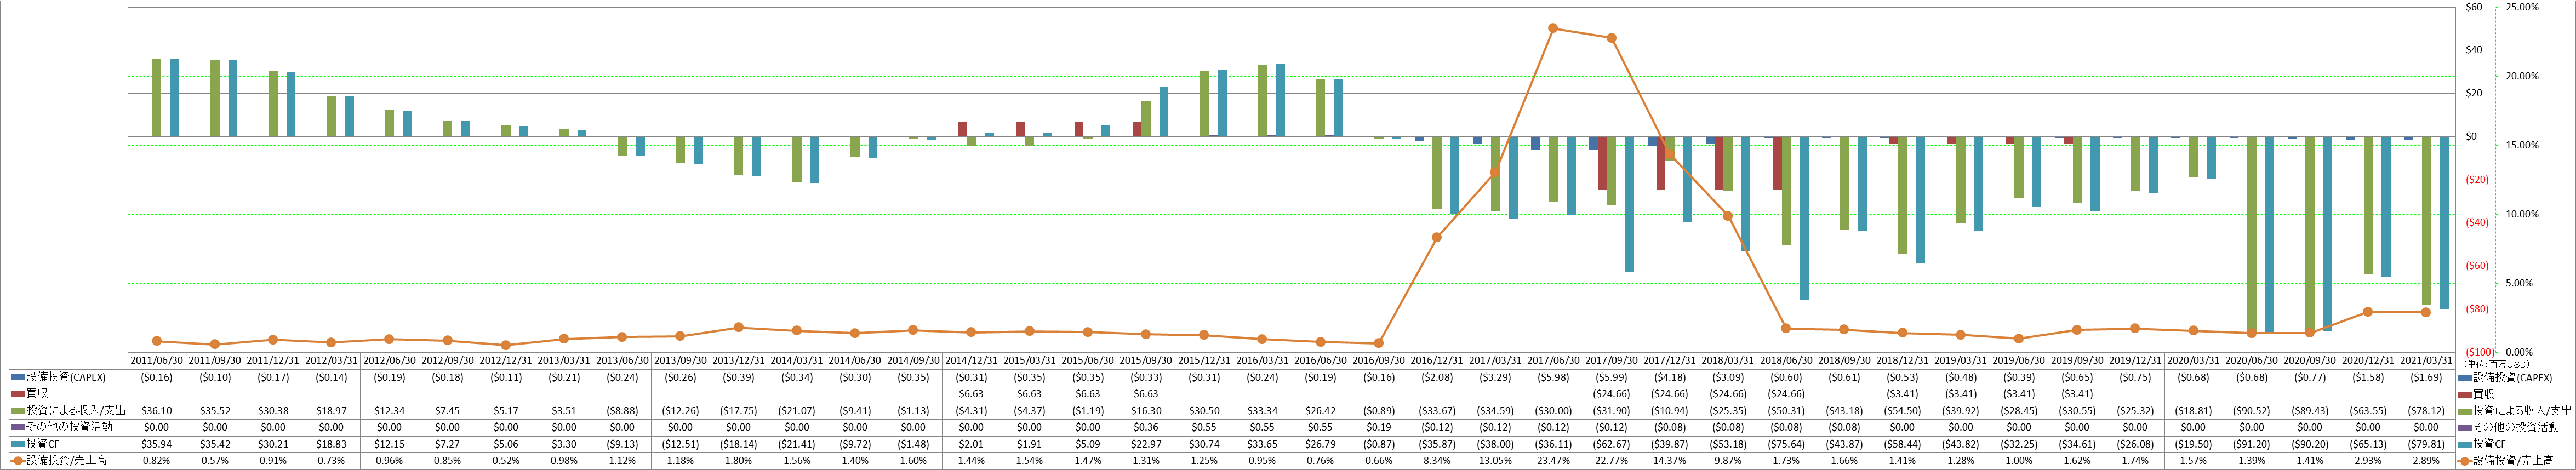Select the ($62.67) cell
The height and width of the screenshot is (470, 2576).
[x=1612, y=444]
